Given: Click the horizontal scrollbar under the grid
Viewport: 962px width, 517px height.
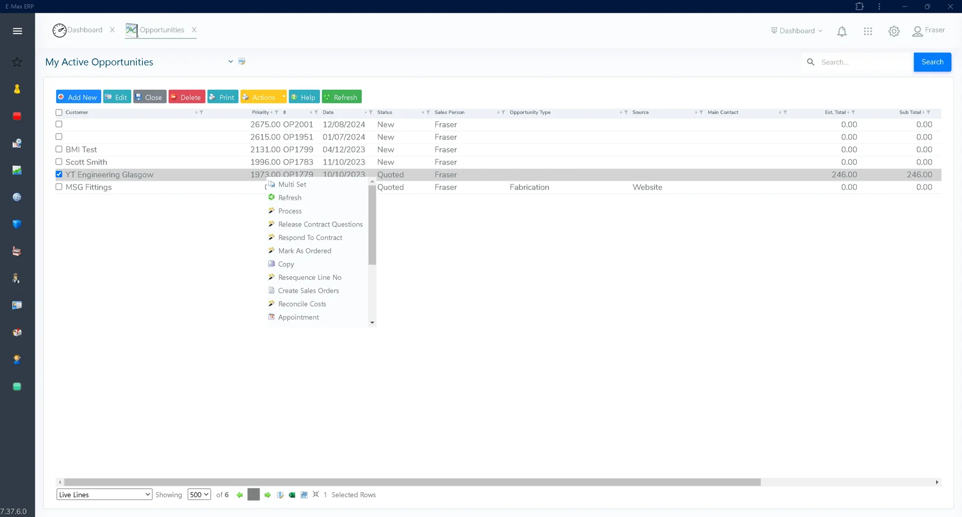Looking at the screenshot, I should tap(412, 482).
